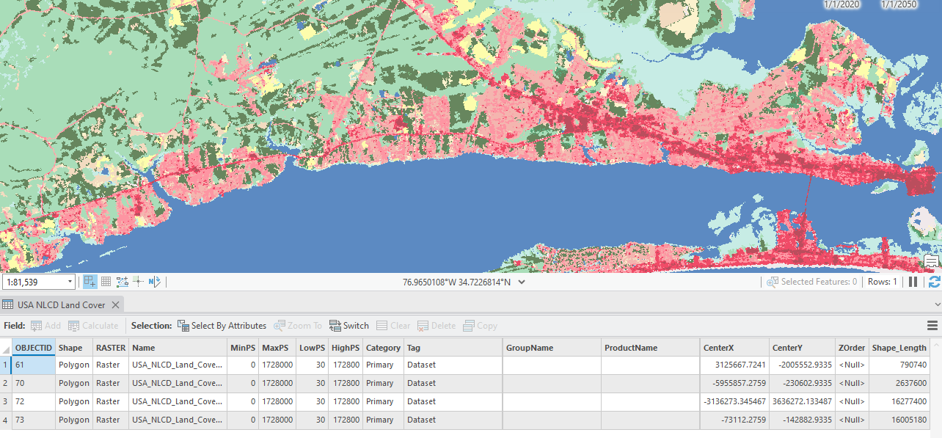
Task: Toggle the map grid icon
Action: pyautogui.click(x=106, y=282)
